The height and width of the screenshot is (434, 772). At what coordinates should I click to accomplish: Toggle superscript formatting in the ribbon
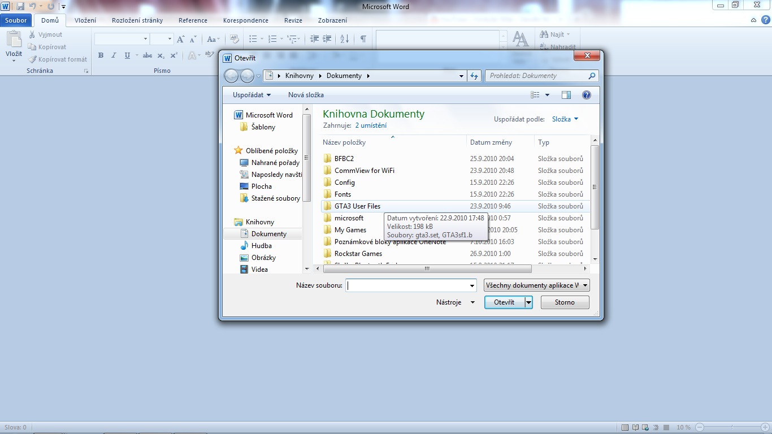coord(174,55)
